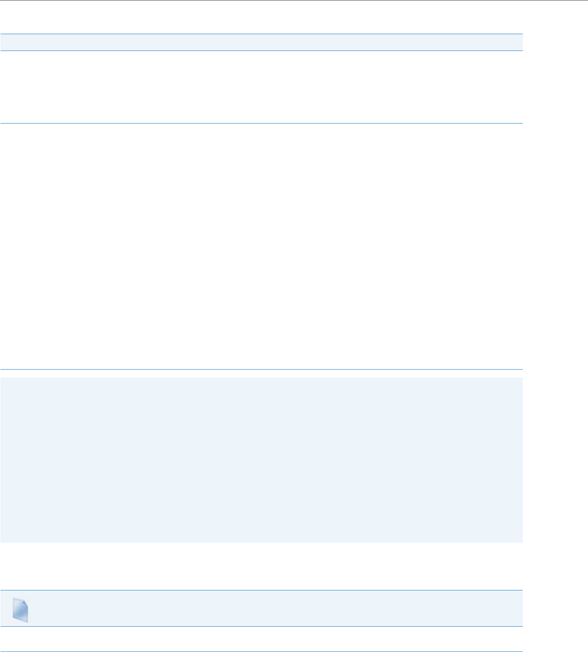Viewport: 588px width, 652px height.
Task: Click the right end of note bar
Action: tap(512, 608)
